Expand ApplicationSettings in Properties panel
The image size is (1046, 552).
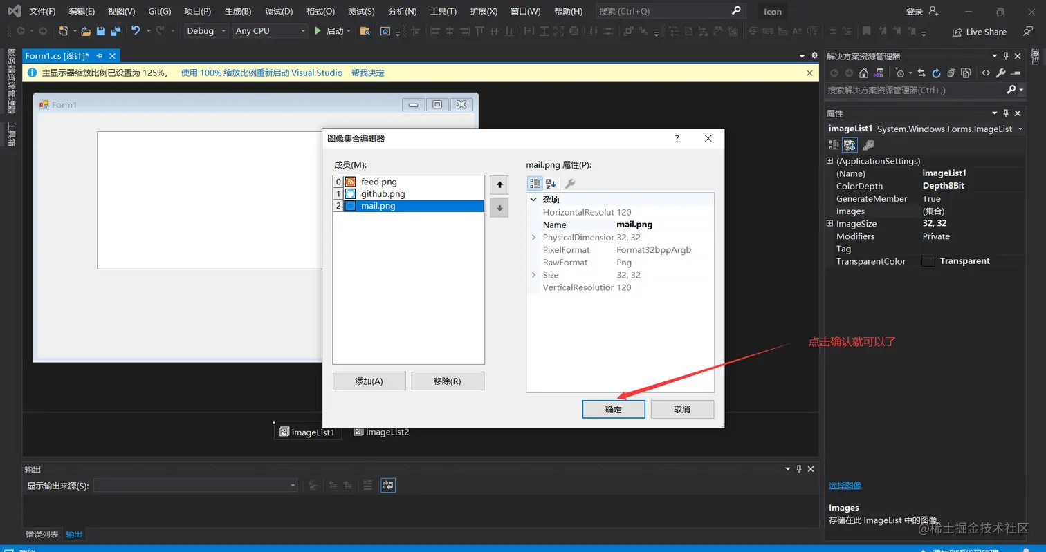(829, 161)
